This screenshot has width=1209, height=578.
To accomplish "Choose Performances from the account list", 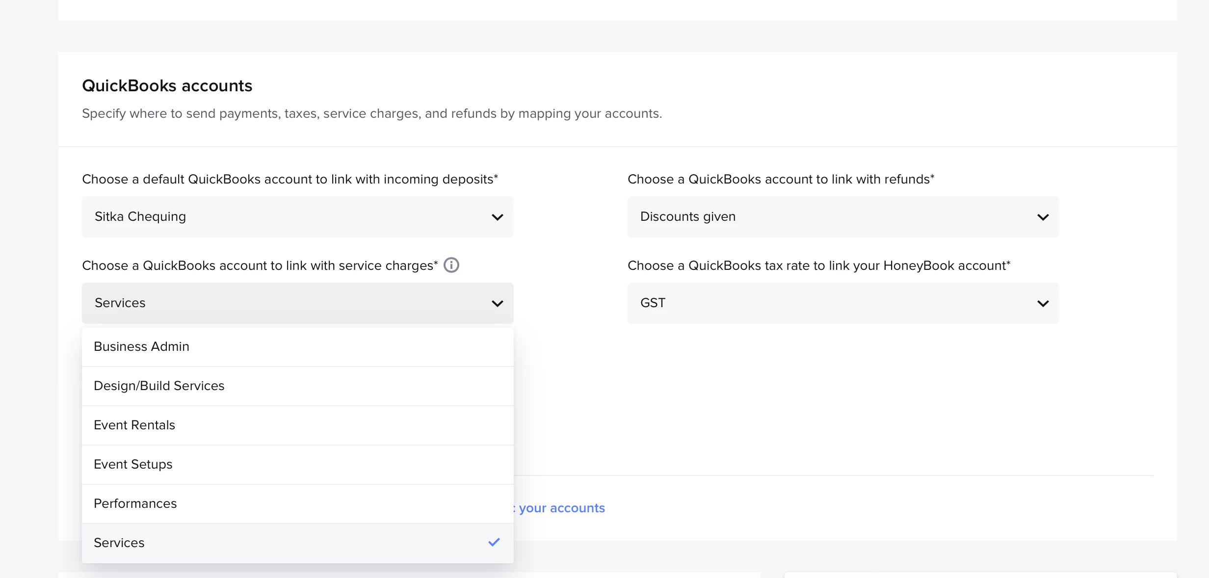I will click(x=298, y=504).
